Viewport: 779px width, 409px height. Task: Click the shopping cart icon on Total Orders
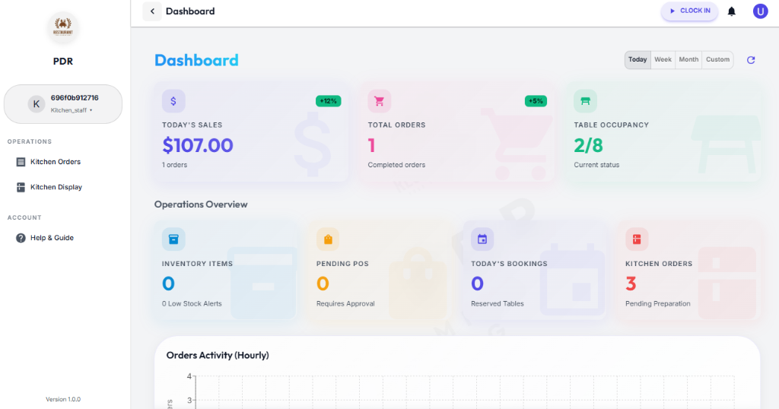click(x=379, y=101)
